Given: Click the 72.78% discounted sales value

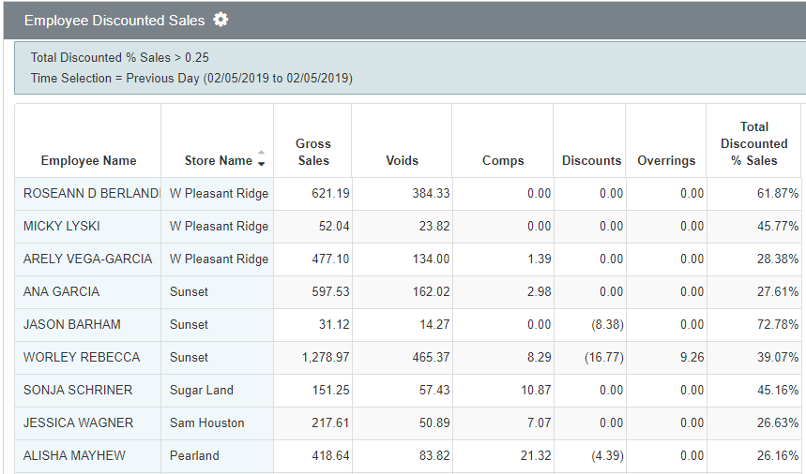Looking at the screenshot, I should click(x=775, y=324).
